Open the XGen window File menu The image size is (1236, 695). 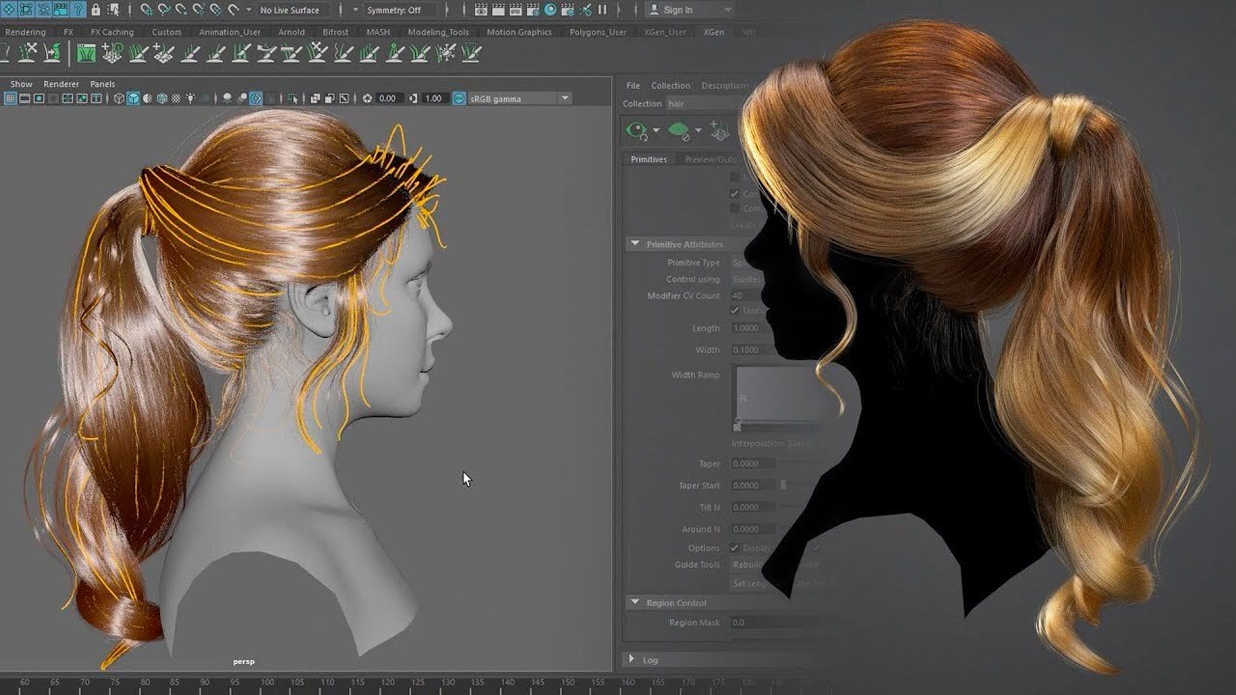point(633,85)
